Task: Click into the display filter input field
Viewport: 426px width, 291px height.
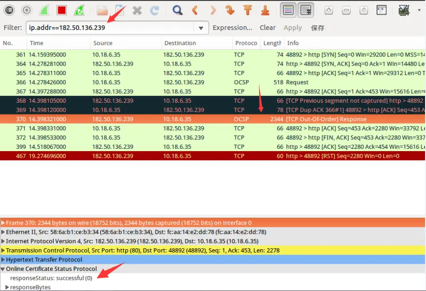Action: [x=110, y=28]
